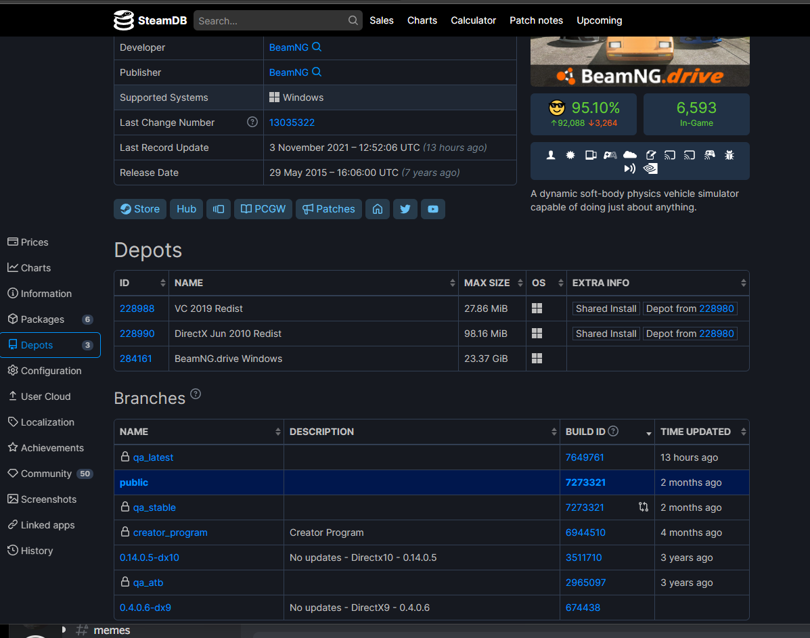Screen dimensions: 810x638
Task: Switch to the Charts sidebar tab
Action: (50, 268)
